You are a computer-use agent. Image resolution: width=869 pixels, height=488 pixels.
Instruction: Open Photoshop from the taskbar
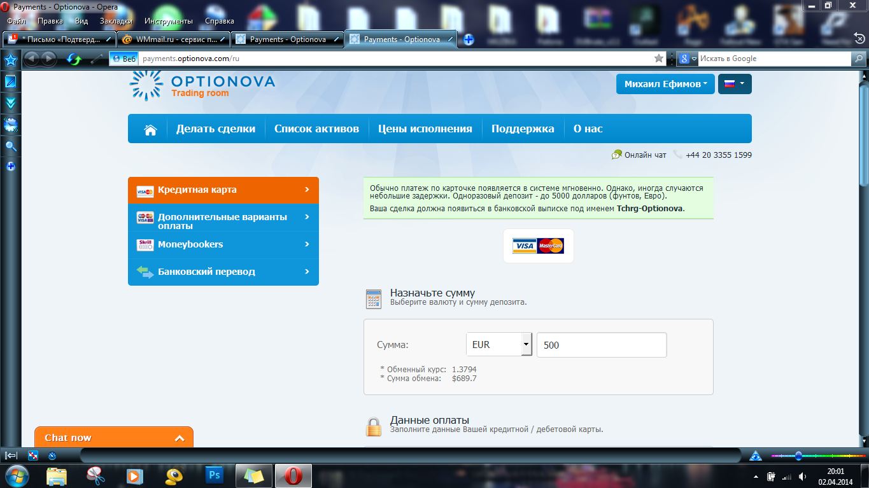(215, 475)
